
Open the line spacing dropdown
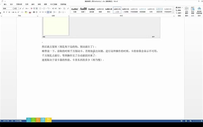pyautogui.click(x=54, y=12)
